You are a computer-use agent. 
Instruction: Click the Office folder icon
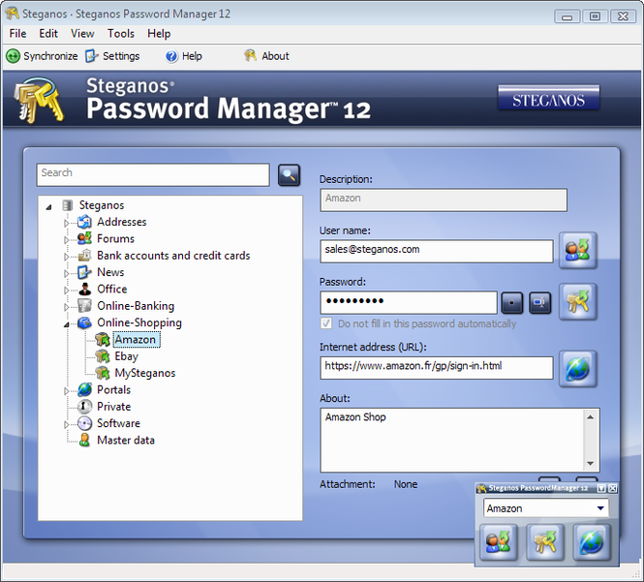coord(84,289)
